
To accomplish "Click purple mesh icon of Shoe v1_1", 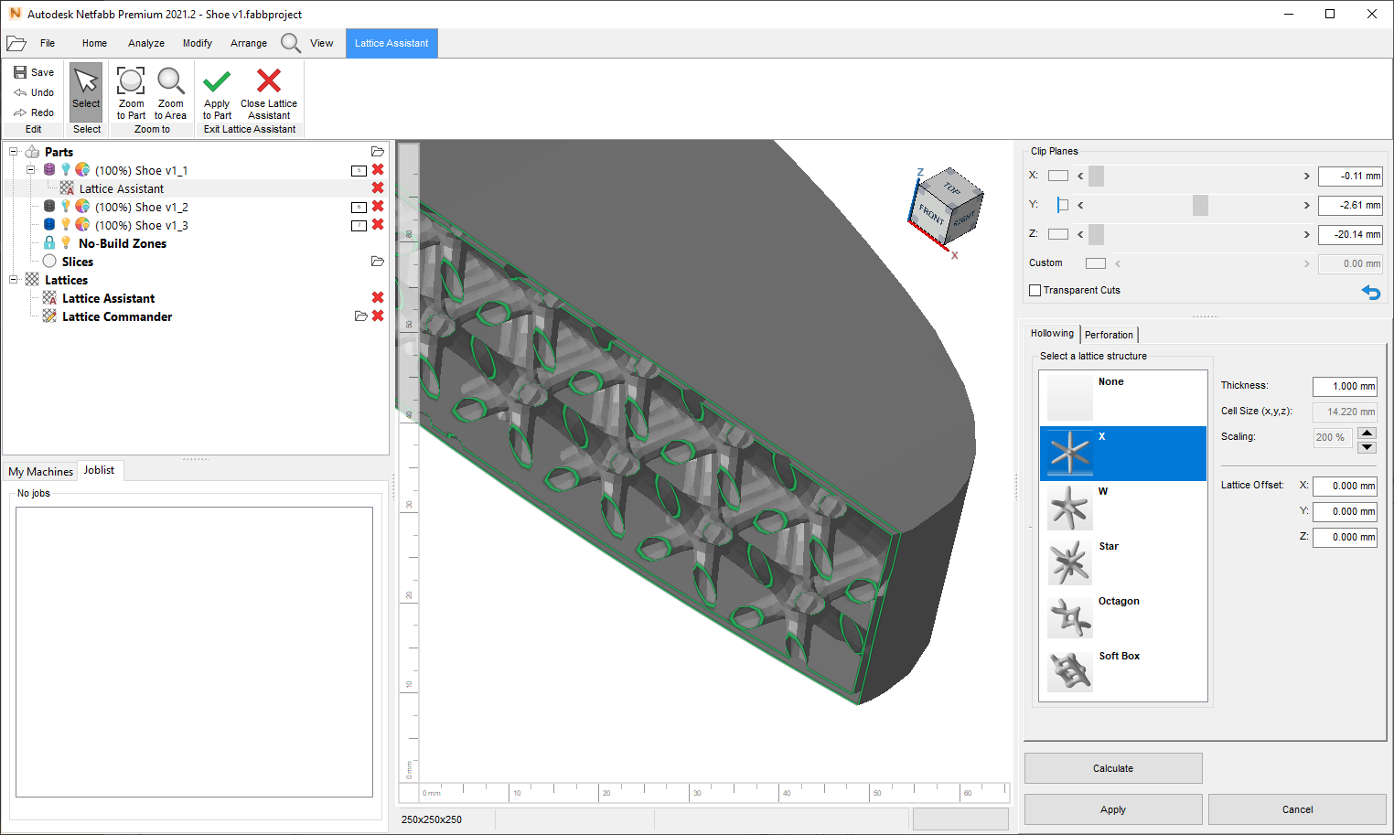I will tap(49, 170).
